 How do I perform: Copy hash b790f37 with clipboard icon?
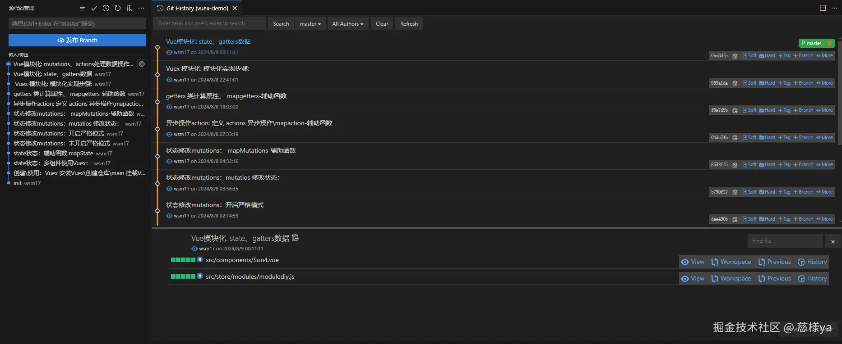click(735, 192)
